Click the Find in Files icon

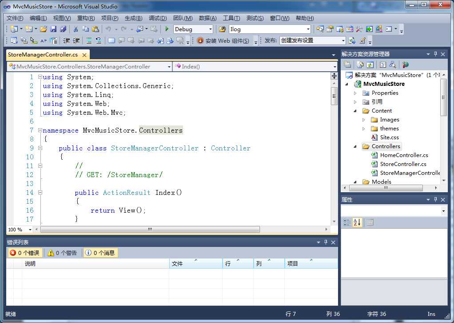tap(223, 29)
